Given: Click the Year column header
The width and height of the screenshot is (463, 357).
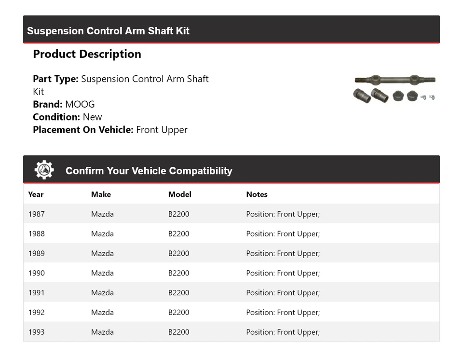Looking at the screenshot, I should [x=36, y=194].
